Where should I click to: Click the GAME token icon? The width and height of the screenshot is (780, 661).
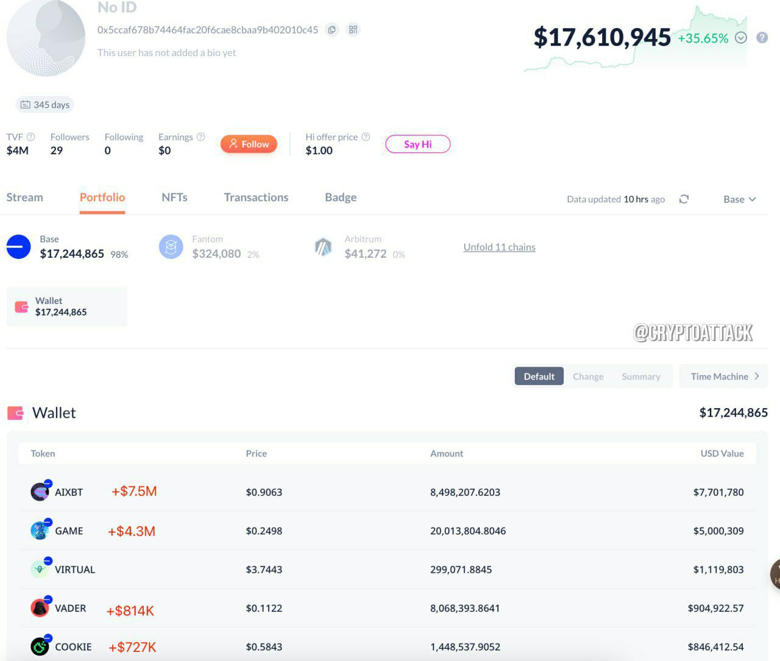40,531
